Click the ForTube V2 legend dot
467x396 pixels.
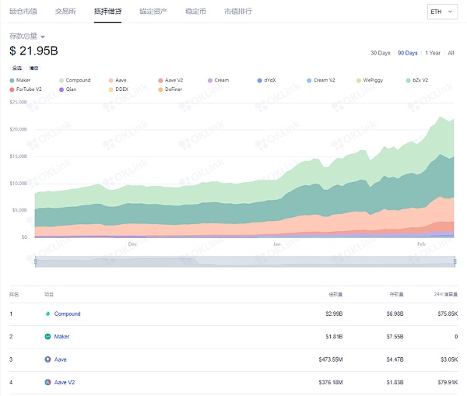click(12, 89)
